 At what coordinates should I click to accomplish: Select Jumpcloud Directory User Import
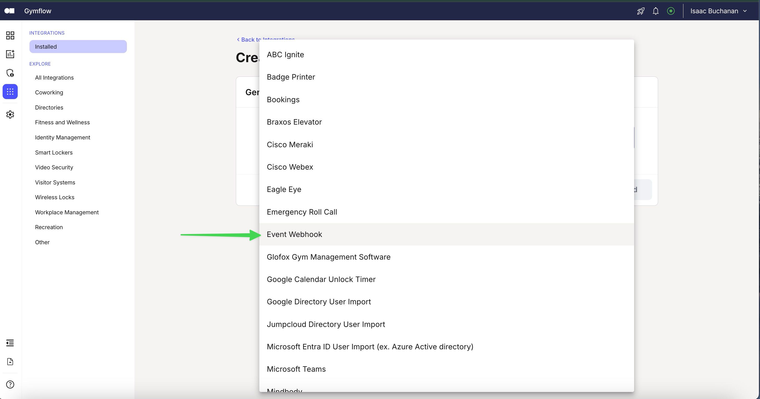click(446, 324)
